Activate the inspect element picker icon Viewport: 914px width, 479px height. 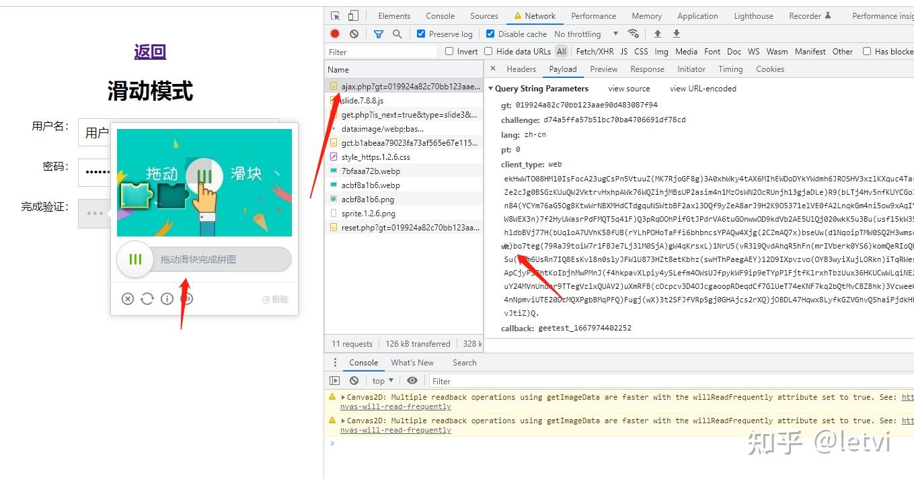pyautogui.click(x=335, y=16)
